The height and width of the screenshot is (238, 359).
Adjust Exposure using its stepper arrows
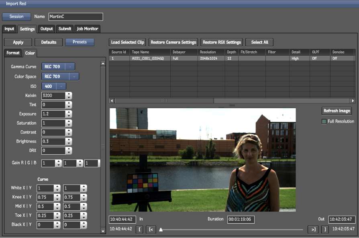coord(69,114)
